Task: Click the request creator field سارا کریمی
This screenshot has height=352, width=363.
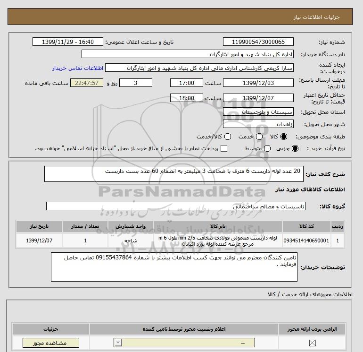Action: [199, 68]
